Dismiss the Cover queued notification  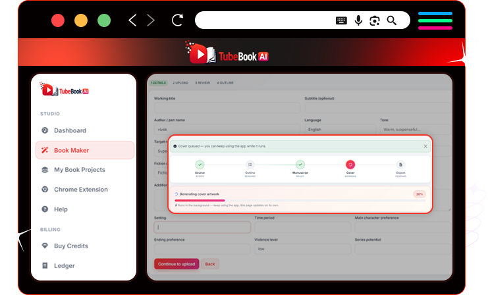pos(425,146)
